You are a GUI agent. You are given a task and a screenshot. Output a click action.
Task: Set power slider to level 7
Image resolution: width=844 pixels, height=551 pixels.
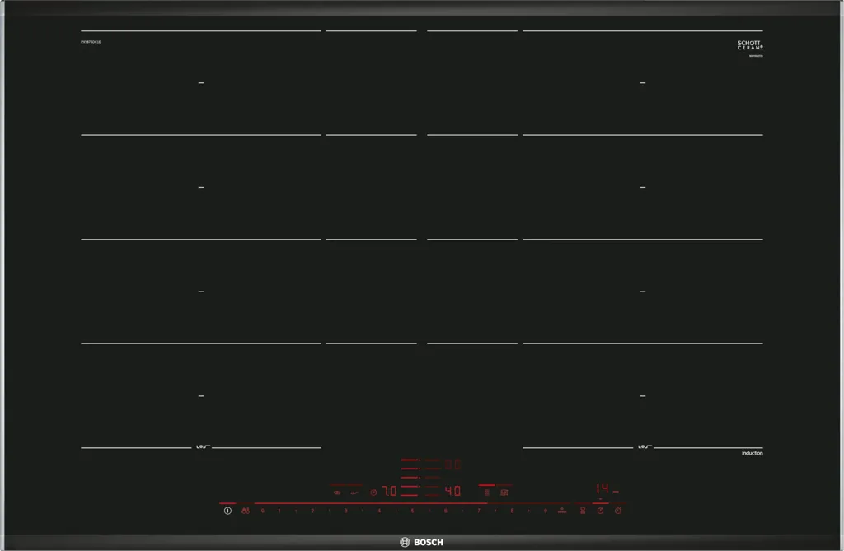point(479,511)
